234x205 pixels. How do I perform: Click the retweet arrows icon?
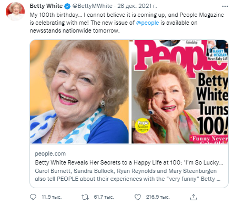[x=85, y=197]
